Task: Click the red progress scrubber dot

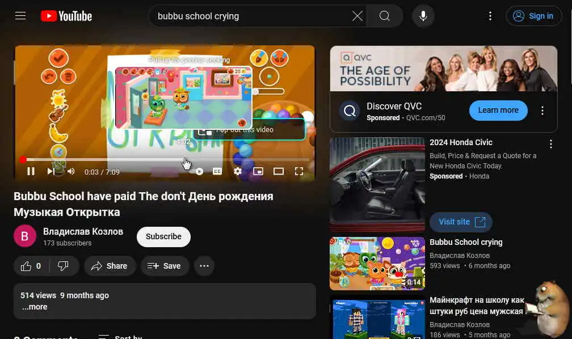Action: (23, 160)
